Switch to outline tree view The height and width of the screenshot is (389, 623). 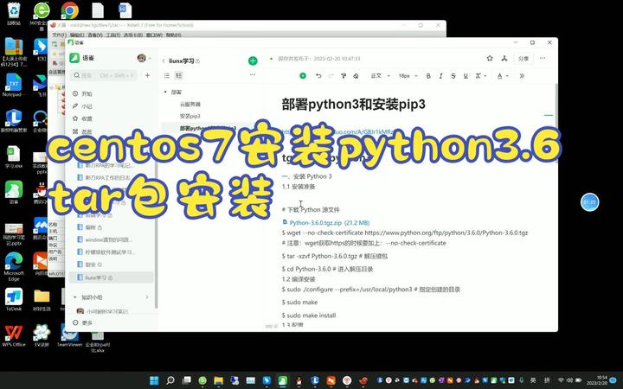tap(179, 75)
